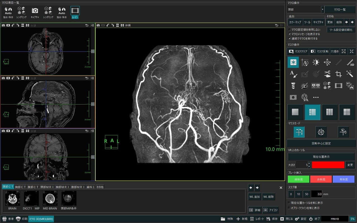The image size is (357, 223).
Task: Select the text annotation arrow tool
Action: (x=293, y=74)
